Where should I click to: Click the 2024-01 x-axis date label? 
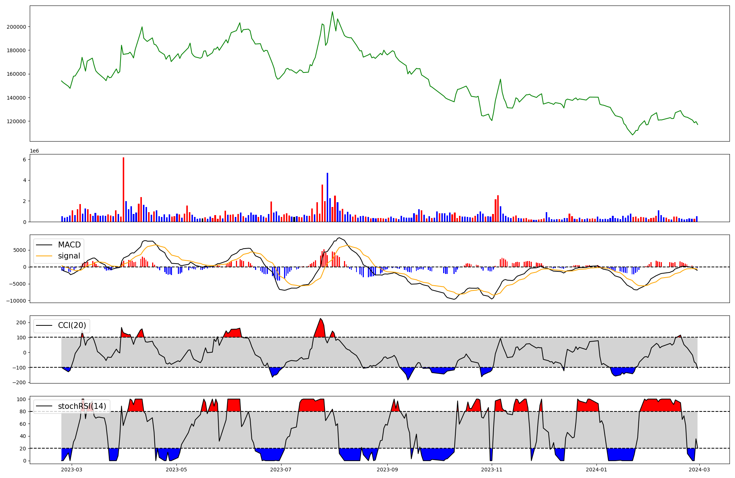596,470
